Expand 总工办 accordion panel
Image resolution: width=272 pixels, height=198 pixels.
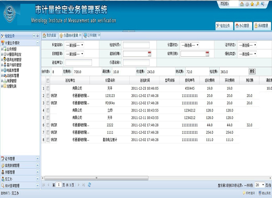click(38, 179)
